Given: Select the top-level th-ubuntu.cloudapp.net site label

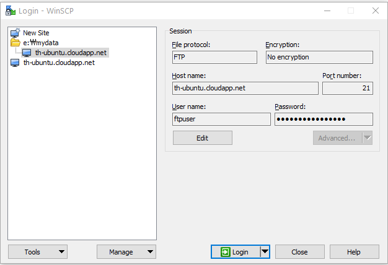Looking at the screenshot, I should 59,63.
